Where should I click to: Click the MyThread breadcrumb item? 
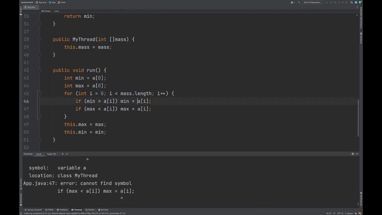(x=45, y=11)
